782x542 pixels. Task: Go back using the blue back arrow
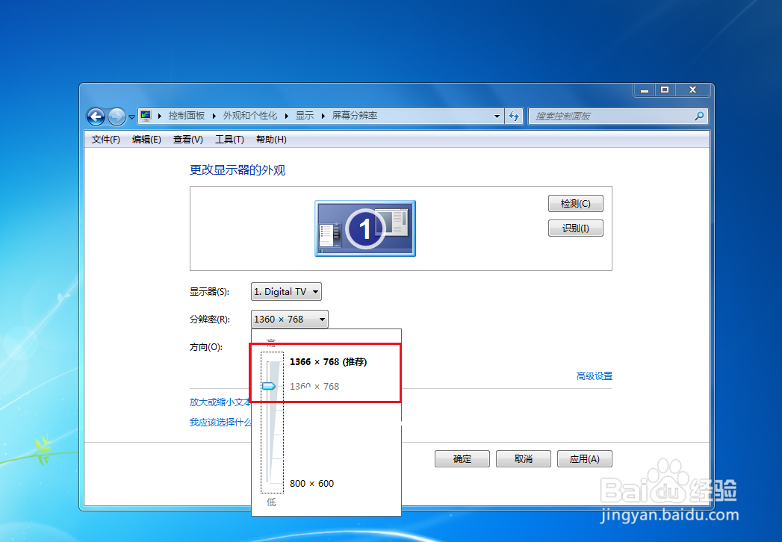pos(96,116)
